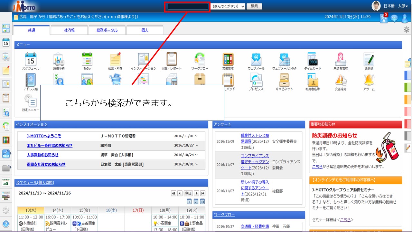
Task: Click the search text input field
Action: [x=188, y=6]
